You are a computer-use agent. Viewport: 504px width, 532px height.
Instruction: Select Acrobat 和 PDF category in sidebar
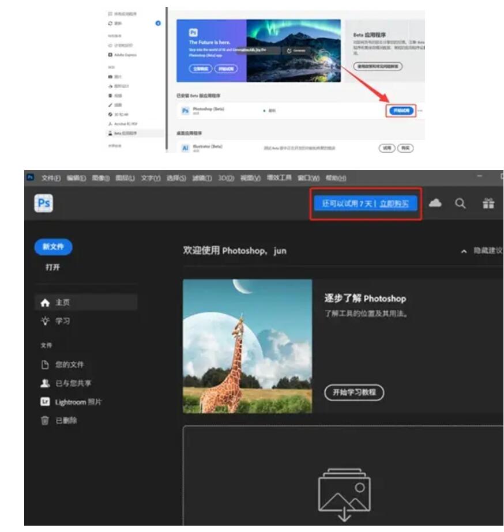122,124
